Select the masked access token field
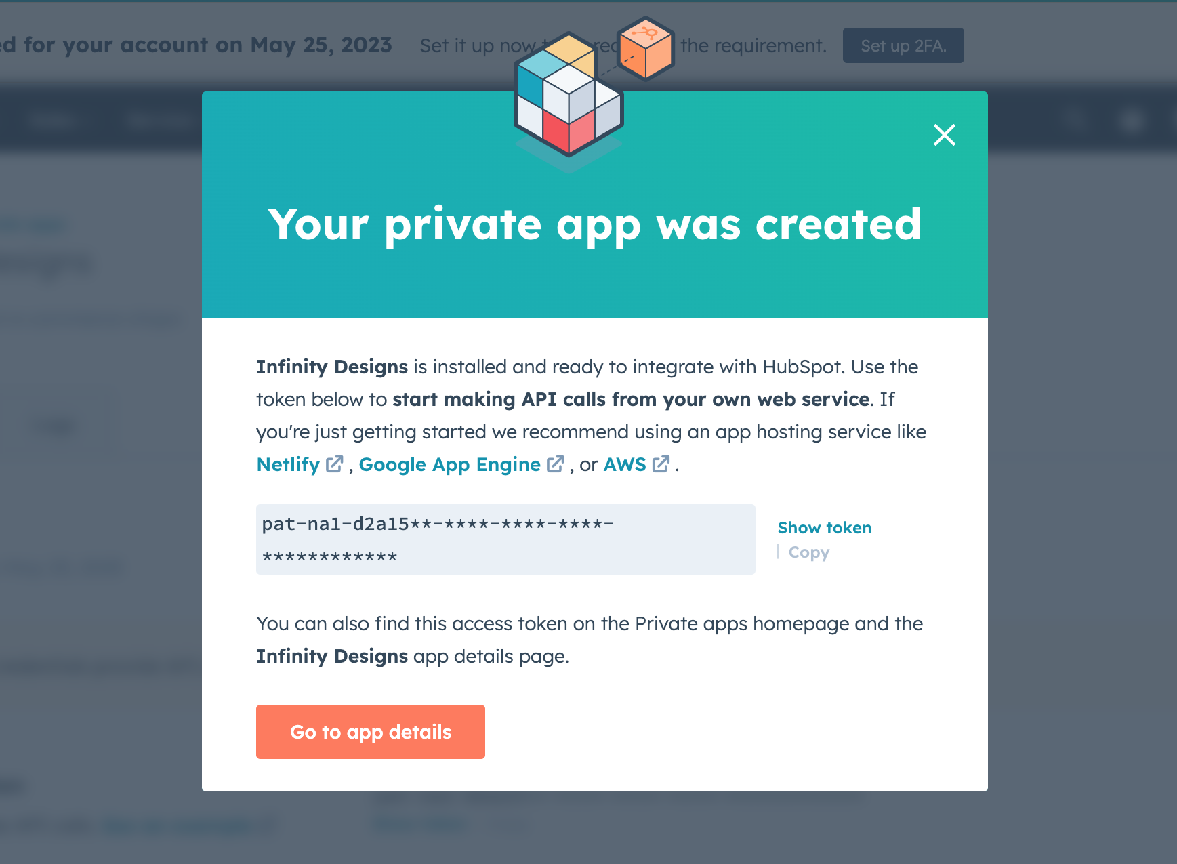Image resolution: width=1177 pixels, height=864 pixels. 505,539
